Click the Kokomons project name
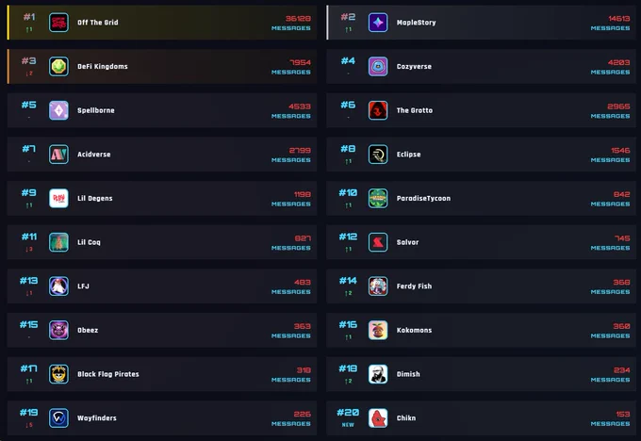 pos(414,330)
